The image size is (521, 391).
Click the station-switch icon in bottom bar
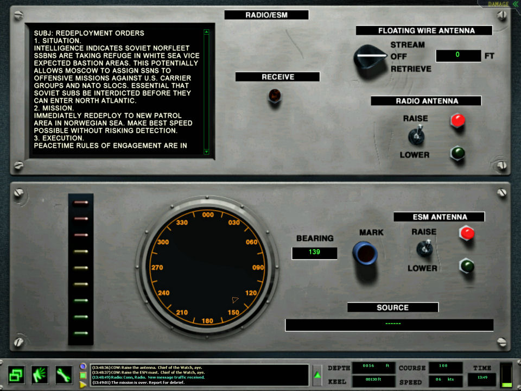(16, 375)
